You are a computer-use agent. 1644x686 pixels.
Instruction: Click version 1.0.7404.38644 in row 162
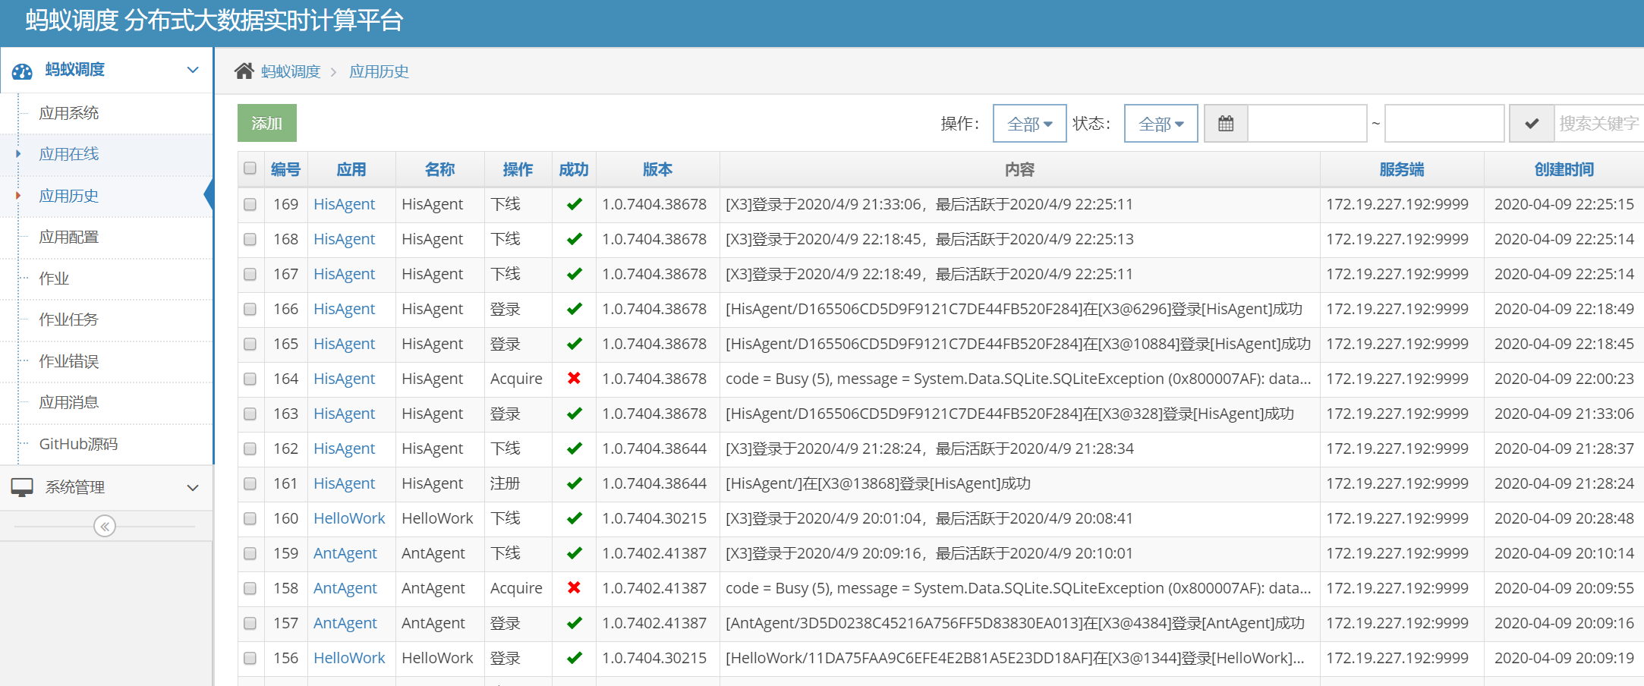(654, 448)
